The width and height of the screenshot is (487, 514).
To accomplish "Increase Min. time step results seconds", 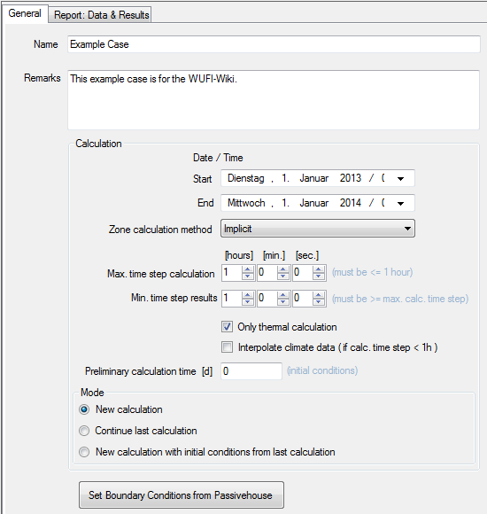I will click(x=319, y=295).
